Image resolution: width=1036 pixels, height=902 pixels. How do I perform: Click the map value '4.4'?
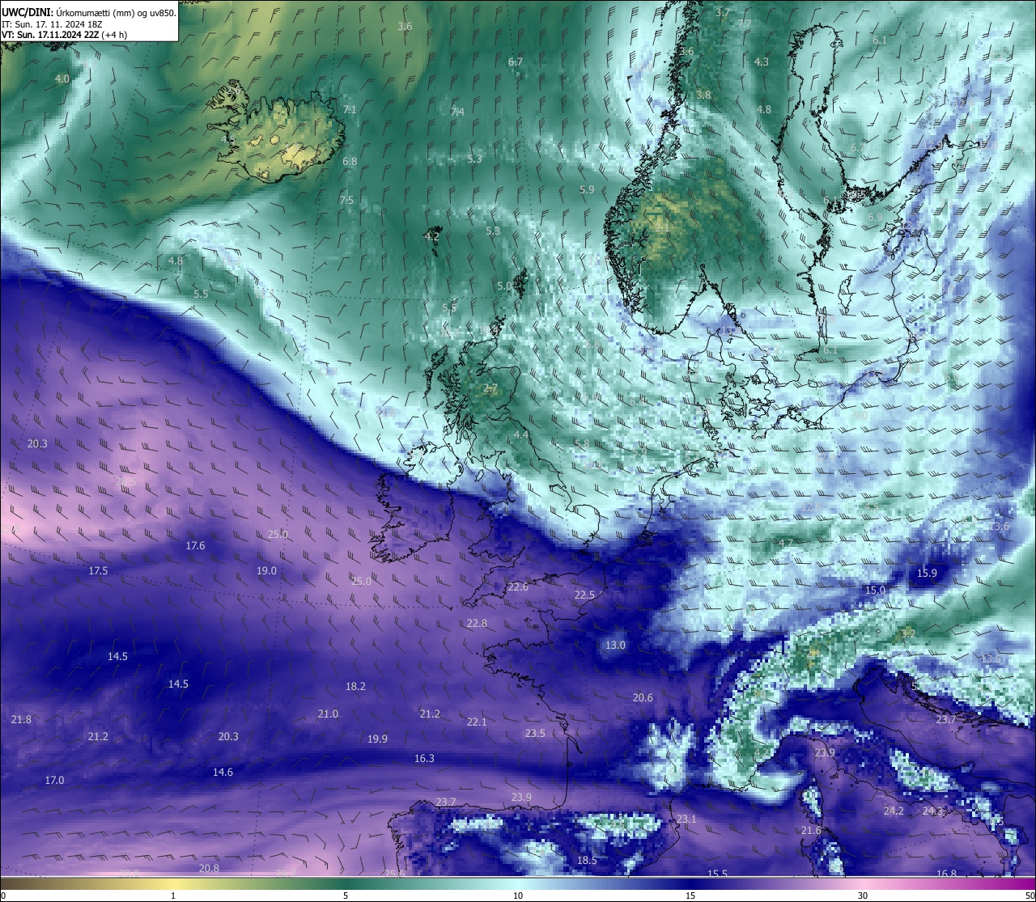521,434
